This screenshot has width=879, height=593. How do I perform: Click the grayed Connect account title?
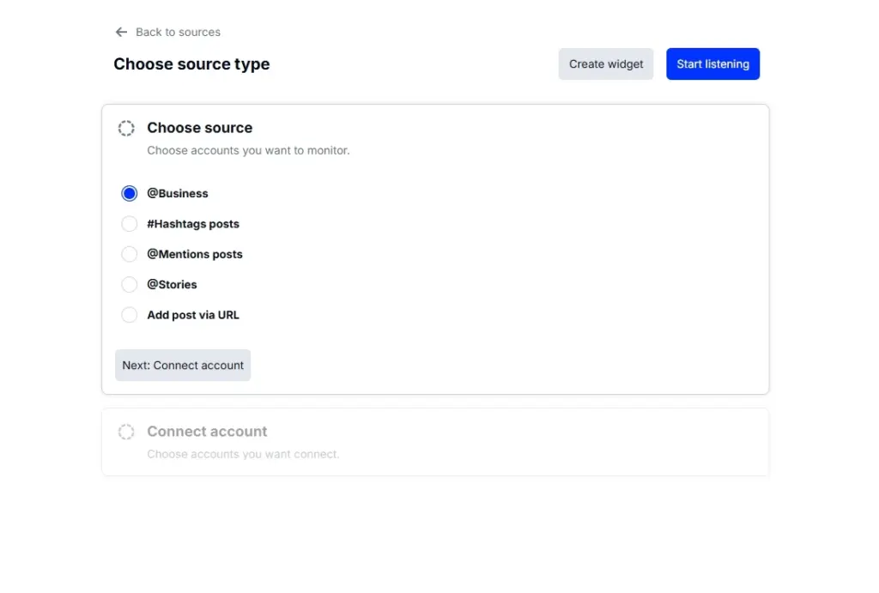(x=206, y=431)
